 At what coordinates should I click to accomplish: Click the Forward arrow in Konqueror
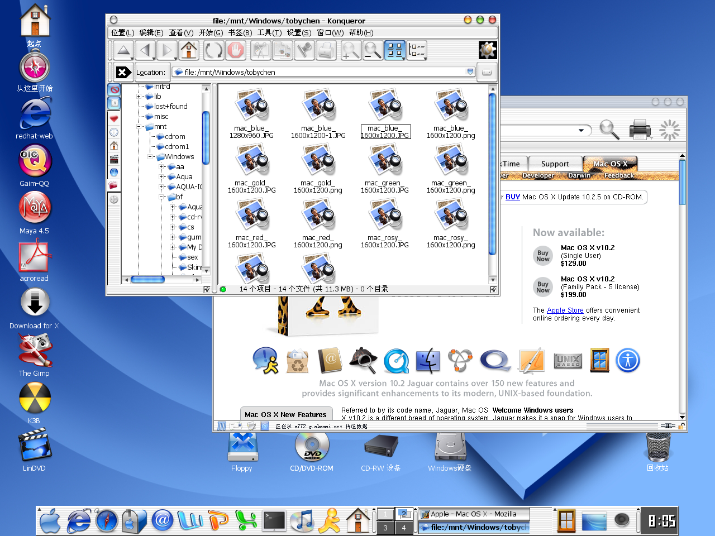[167, 51]
